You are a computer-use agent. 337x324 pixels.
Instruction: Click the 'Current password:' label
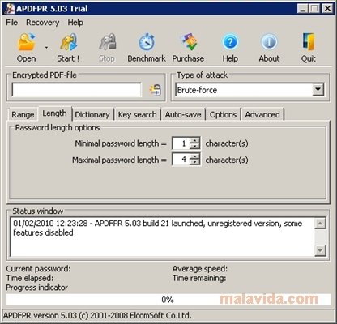tap(38, 269)
